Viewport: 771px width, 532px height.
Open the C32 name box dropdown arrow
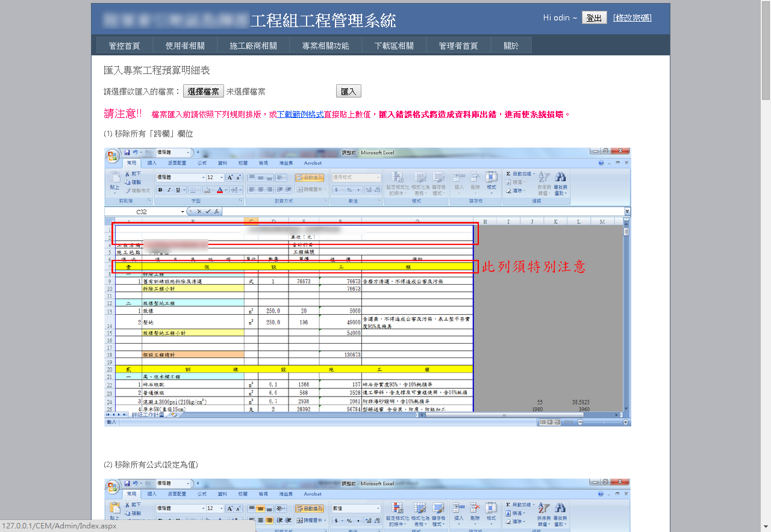(183, 212)
